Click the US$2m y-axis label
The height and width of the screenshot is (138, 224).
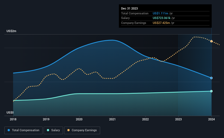(11, 31)
